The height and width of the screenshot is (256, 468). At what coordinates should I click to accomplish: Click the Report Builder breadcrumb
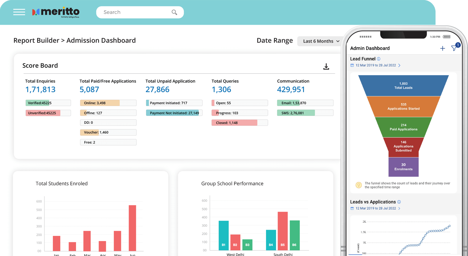[36, 40]
